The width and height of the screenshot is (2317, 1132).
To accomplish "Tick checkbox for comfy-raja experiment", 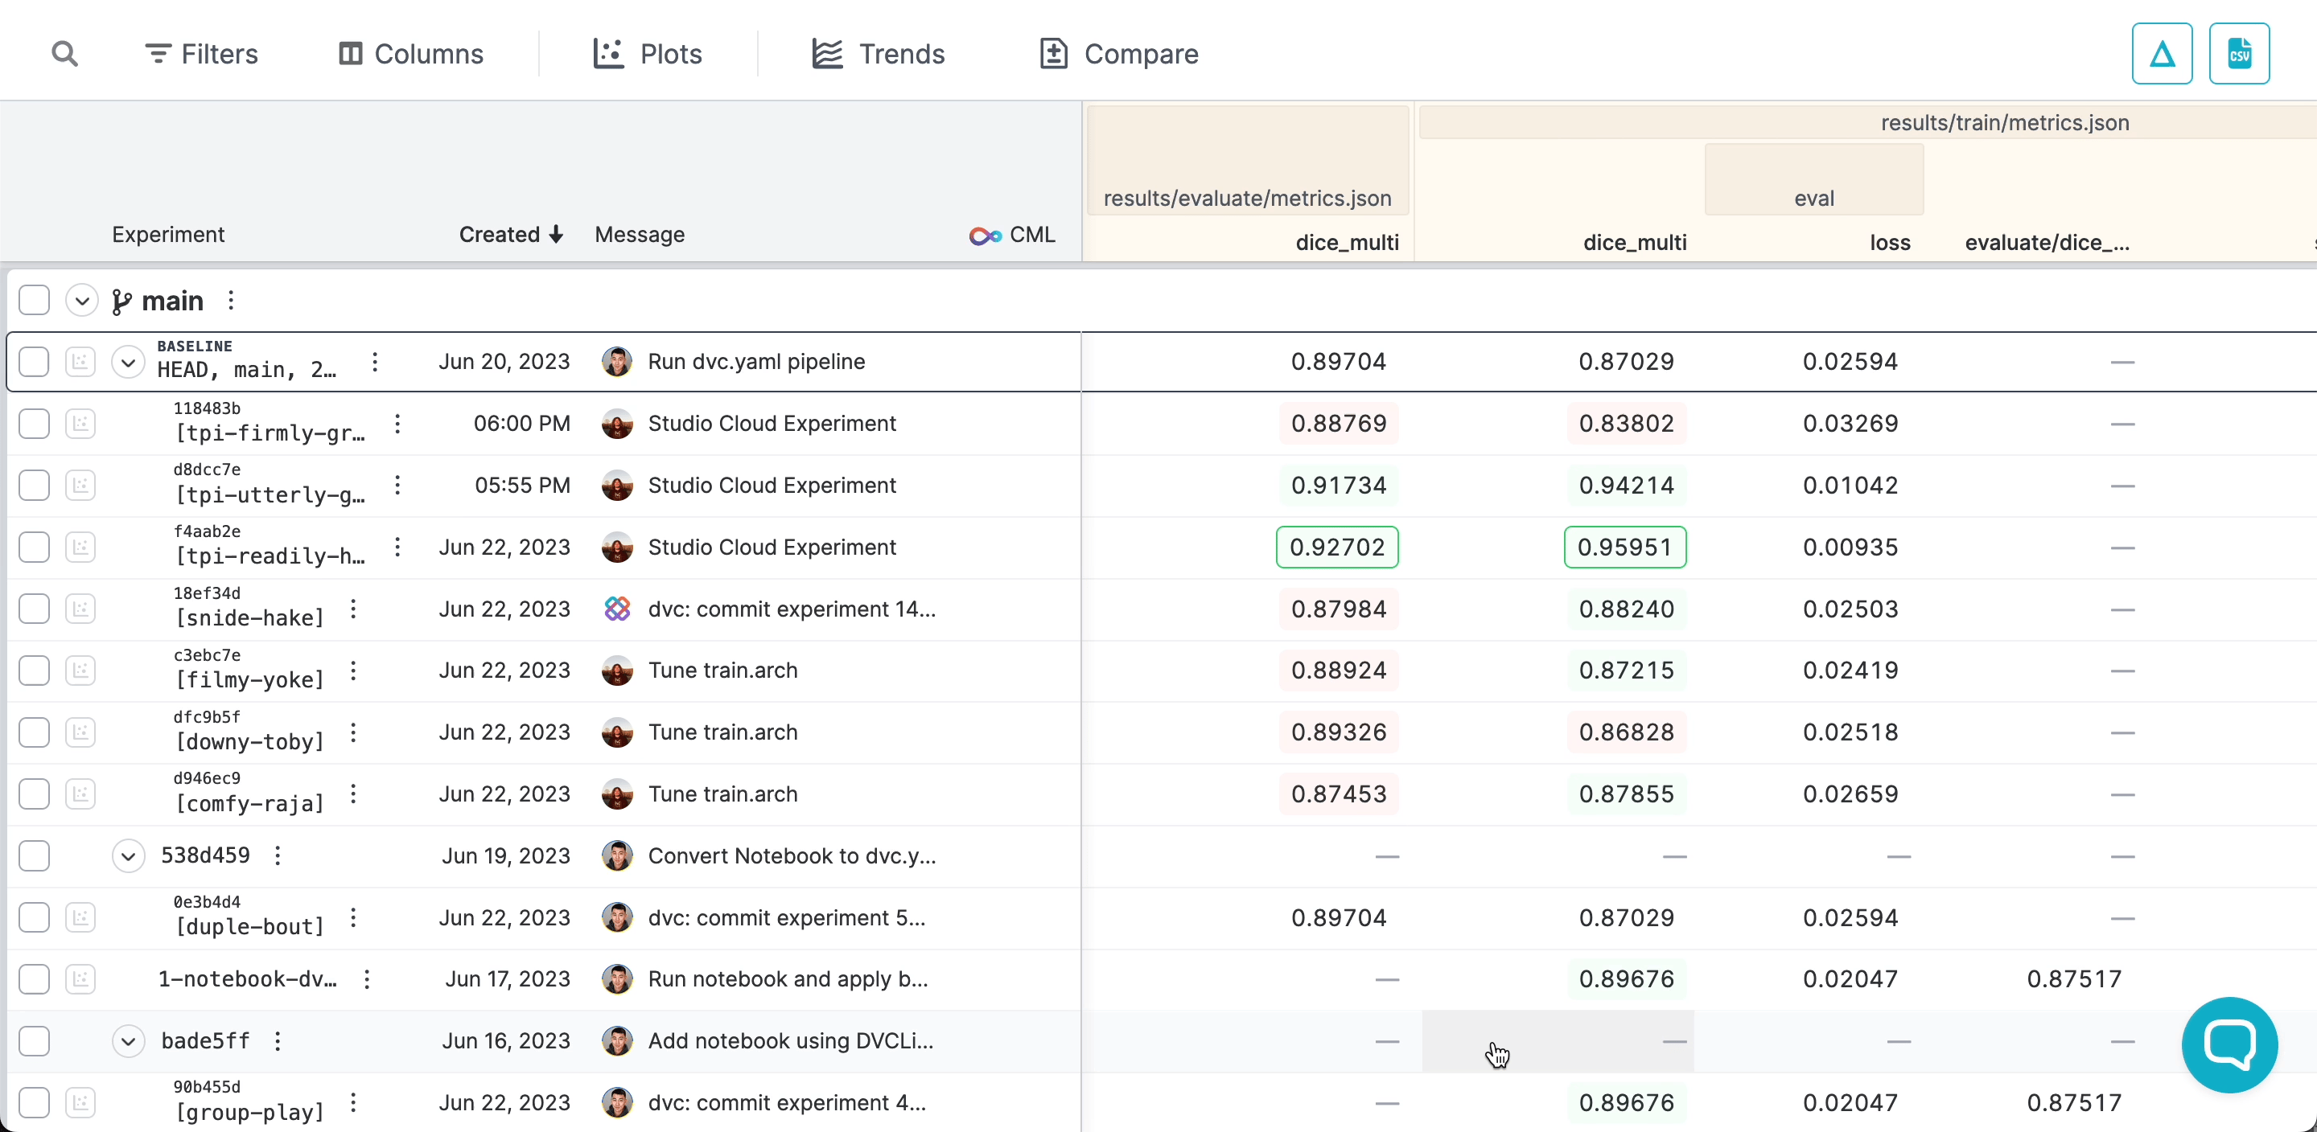I will 34,795.
